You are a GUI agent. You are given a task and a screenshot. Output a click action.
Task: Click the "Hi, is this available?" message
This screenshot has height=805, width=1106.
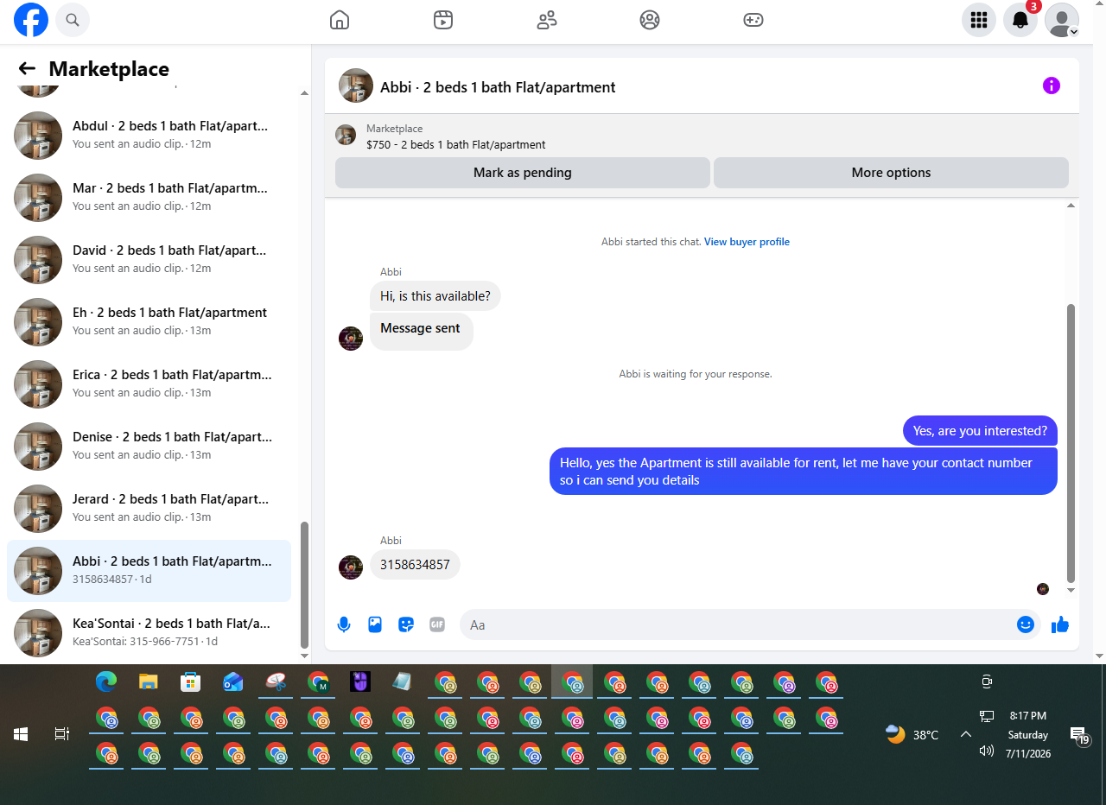[x=435, y=296]
